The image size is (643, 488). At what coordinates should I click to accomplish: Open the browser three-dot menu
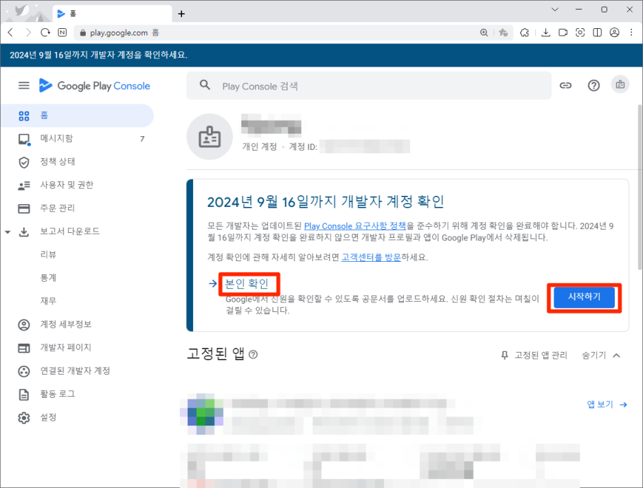pos(631,32)
